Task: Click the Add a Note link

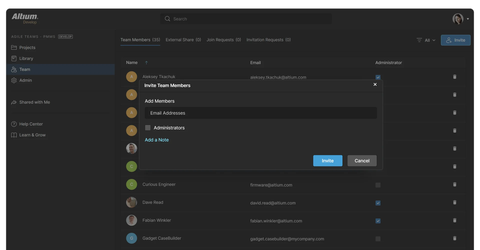Action: coord(157,140)
